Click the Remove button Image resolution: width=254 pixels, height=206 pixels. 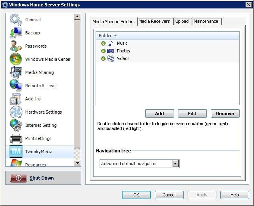225,114
